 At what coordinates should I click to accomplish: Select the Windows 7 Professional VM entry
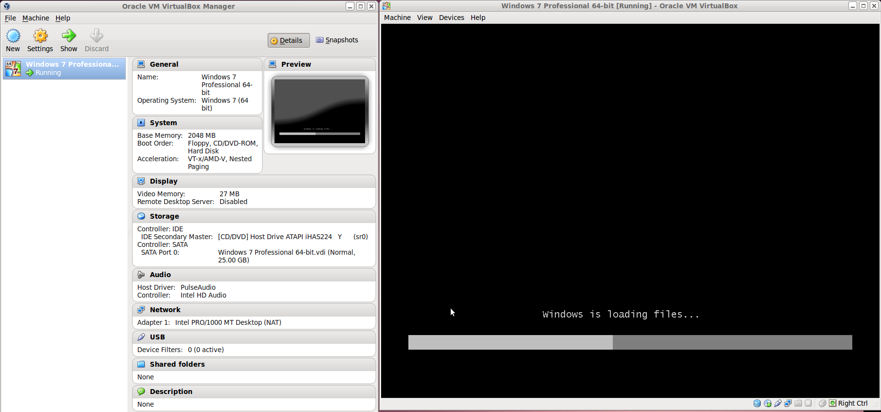tap(64, 68)
